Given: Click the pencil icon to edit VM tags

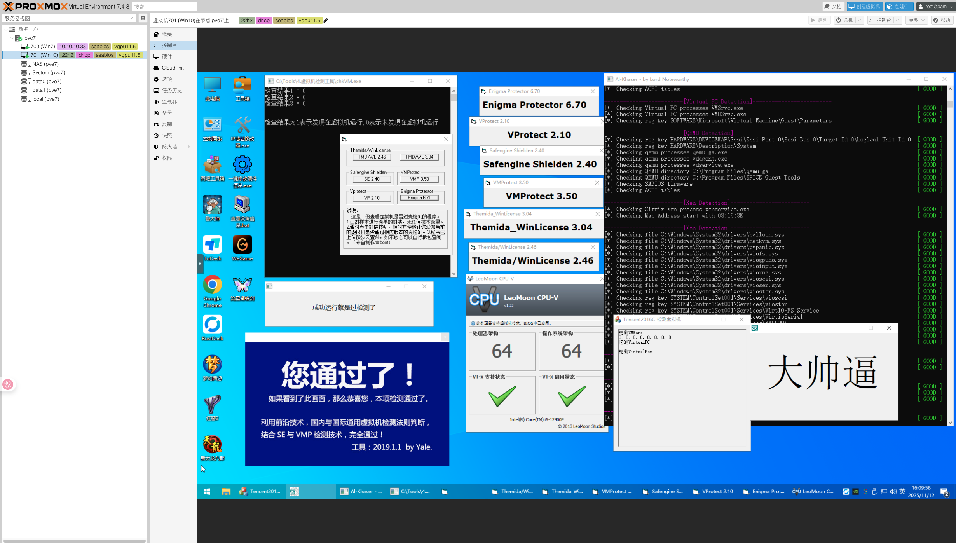Looking at the screenshot, I should 326,21.
